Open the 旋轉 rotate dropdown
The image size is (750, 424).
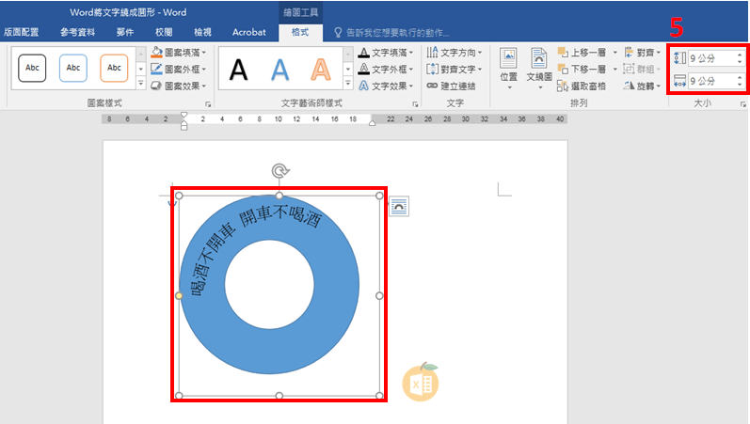[x=658, y=86]
